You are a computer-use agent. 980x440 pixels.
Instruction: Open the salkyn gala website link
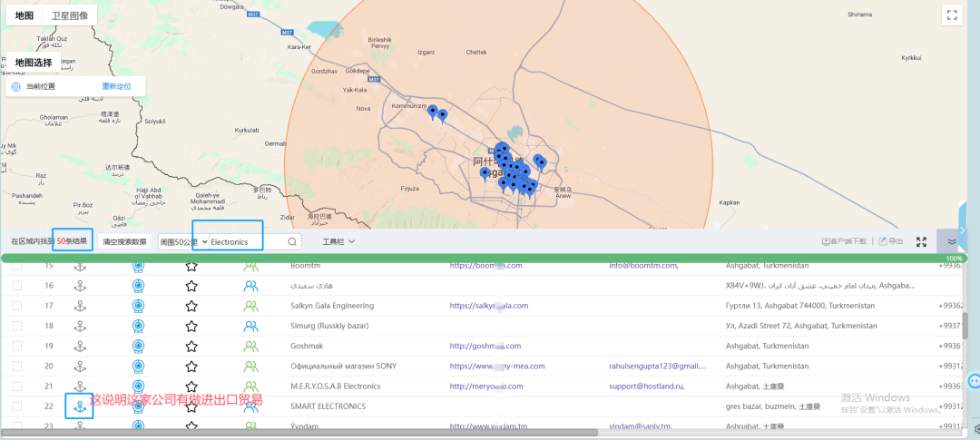click(x=489, y=306)
